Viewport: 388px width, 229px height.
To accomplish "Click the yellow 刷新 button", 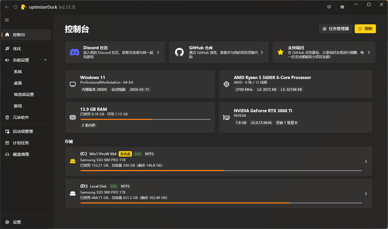I will click(365, 29).
